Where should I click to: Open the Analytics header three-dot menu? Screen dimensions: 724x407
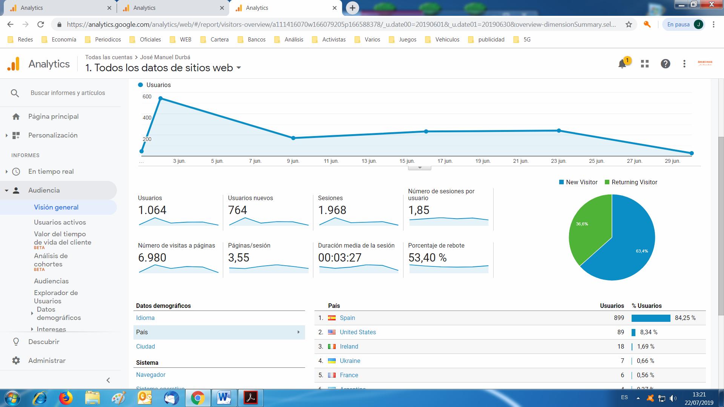684,64
